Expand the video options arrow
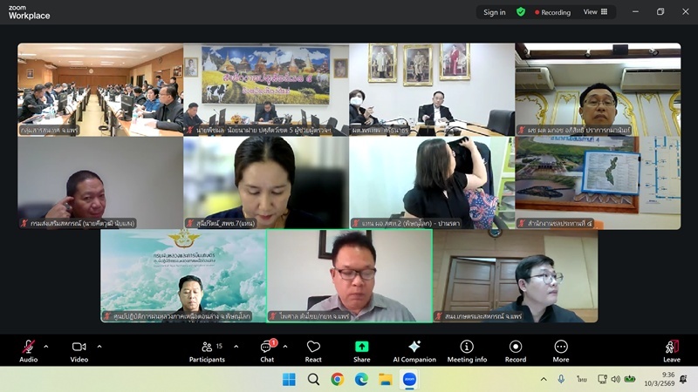This screenshot has width=698, height=392. point(99,347)
